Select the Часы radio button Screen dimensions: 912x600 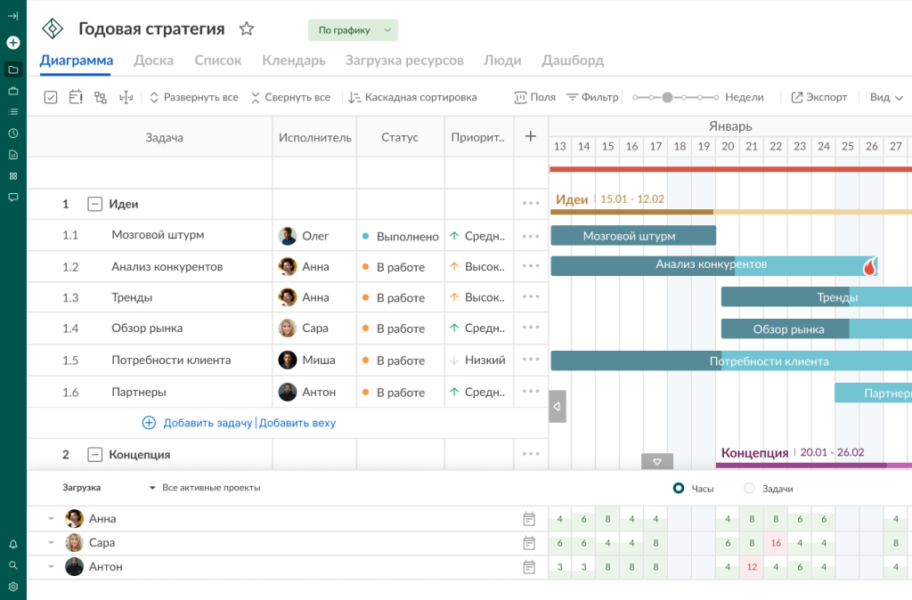[x=679, y=488]
